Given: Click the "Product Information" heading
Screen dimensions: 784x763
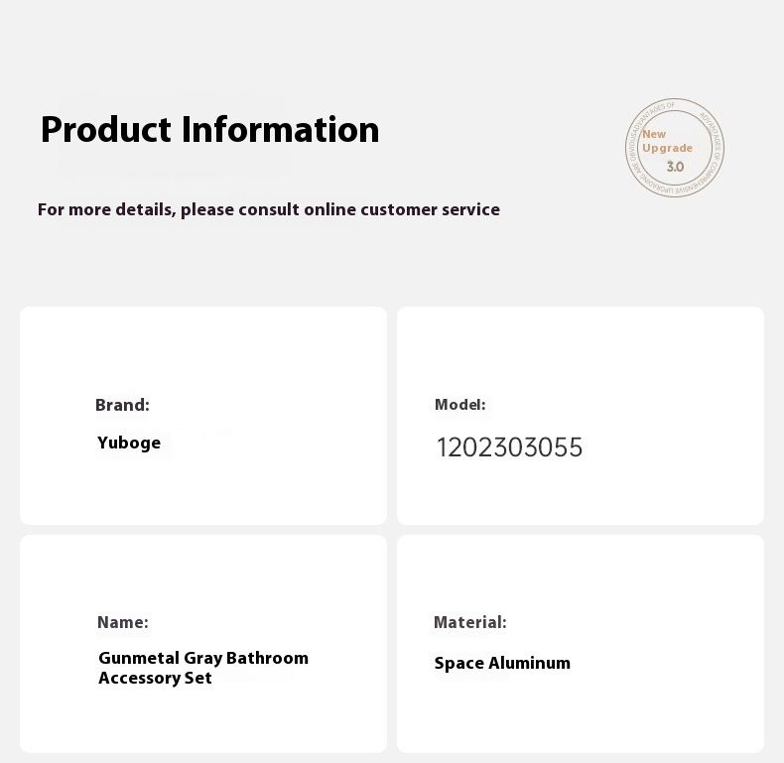Looking at the screenshot, I should 209,130.
